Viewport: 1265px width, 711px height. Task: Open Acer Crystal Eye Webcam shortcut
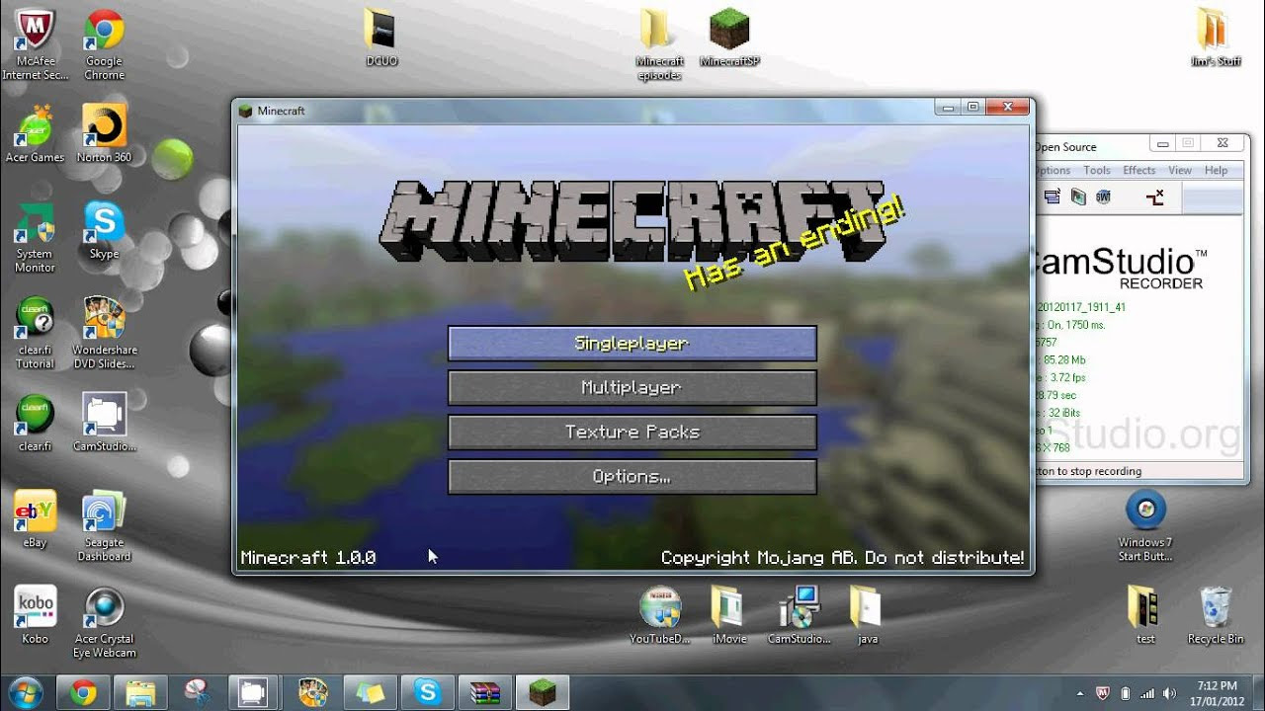coord(104,622)
